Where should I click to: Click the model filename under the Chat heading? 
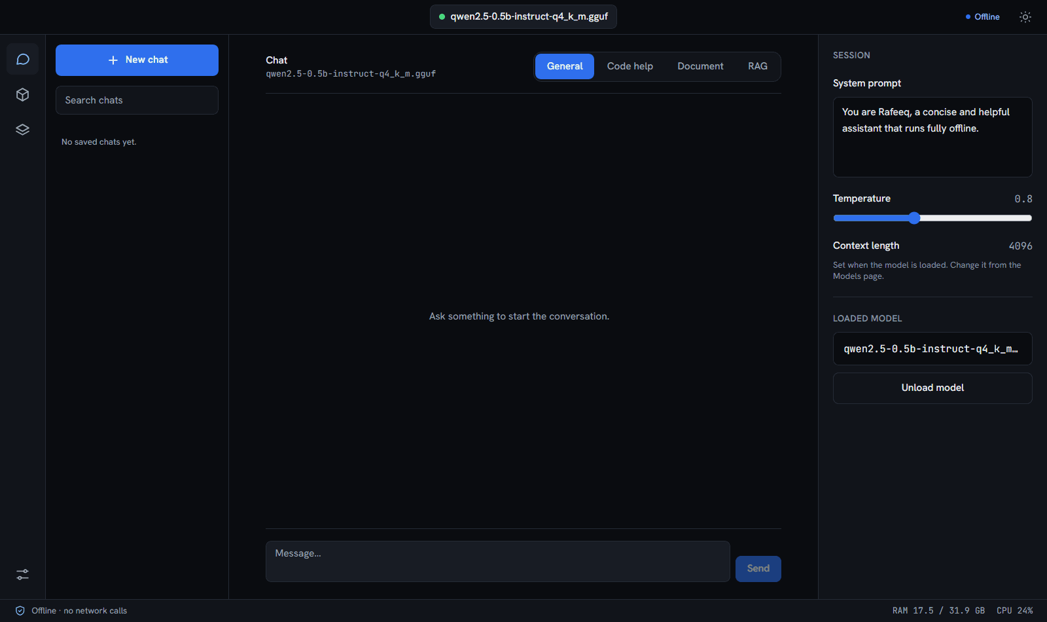point(351,74)
